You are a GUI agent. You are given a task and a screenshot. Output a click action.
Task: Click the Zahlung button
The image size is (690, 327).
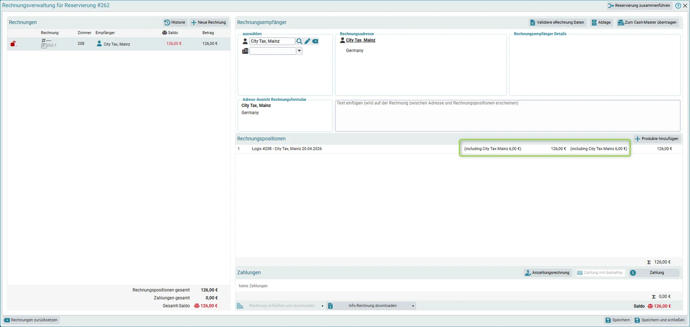[654, 273]
